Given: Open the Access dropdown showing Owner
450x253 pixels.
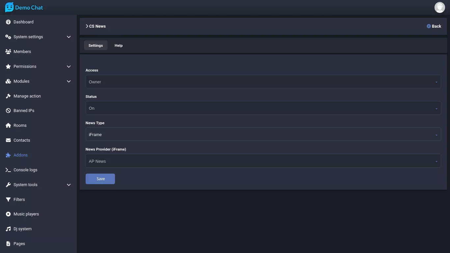Looking at the screenshot, I should coord(263,82).
